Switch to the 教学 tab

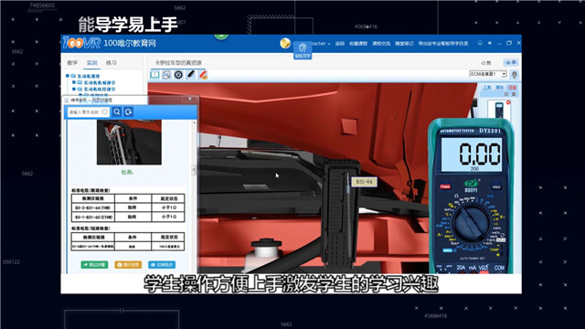pyautogui.click(x=72, y=63)
